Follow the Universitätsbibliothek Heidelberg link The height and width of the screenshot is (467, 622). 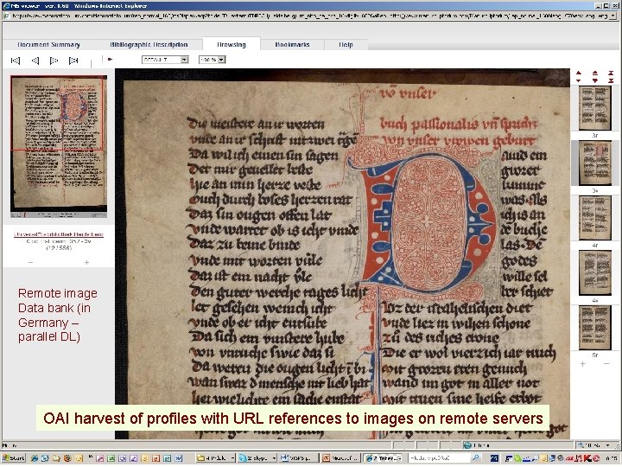[x=59, y=234]
